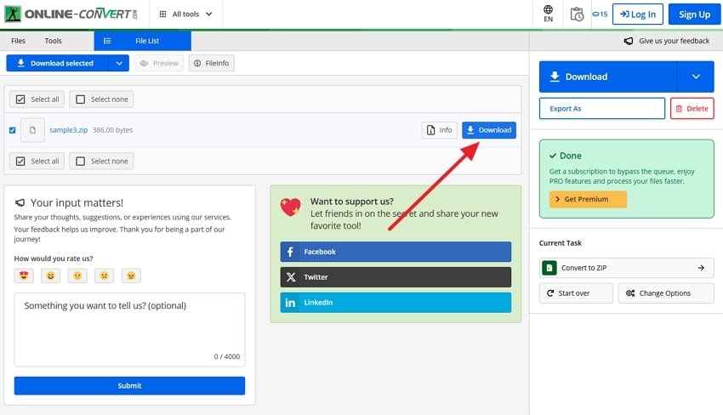This screenshot has height=415, width=723.
Task: Share on Facebook
Action: click(396, 252)
